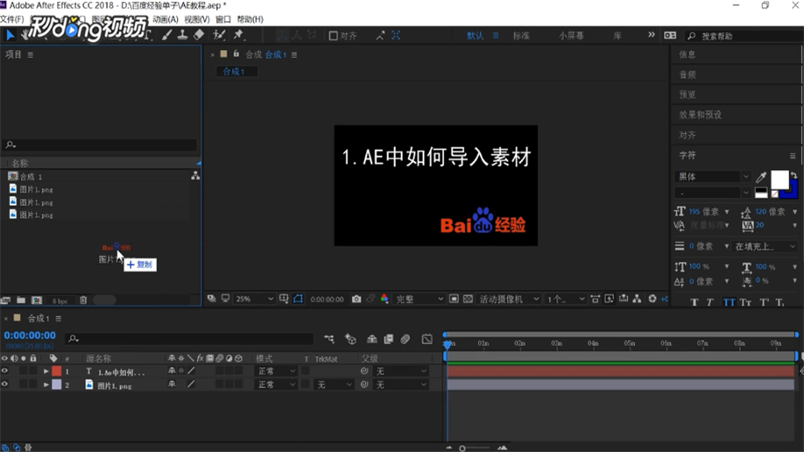The width and height of the screenshot is (804, 452).
Task: Swap fill and stroke colors arrow
Action: (x=793, y=175)
